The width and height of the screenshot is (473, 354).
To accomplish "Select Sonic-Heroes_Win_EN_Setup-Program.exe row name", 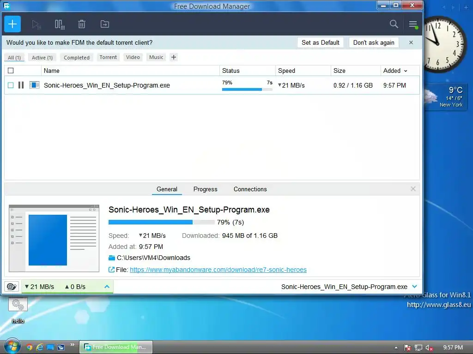I will coord(107,85).
